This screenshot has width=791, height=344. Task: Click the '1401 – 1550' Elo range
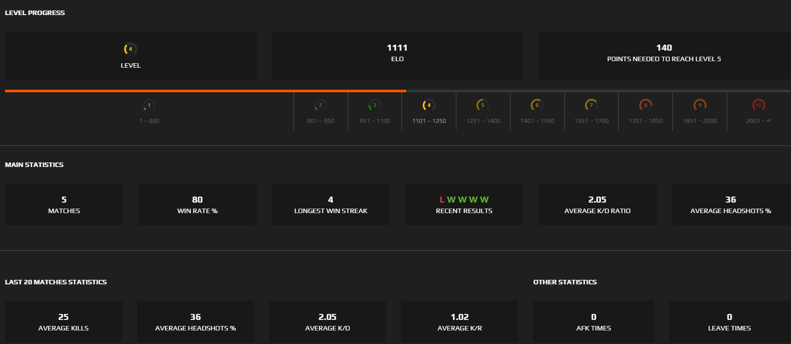[x=538, y=121]
